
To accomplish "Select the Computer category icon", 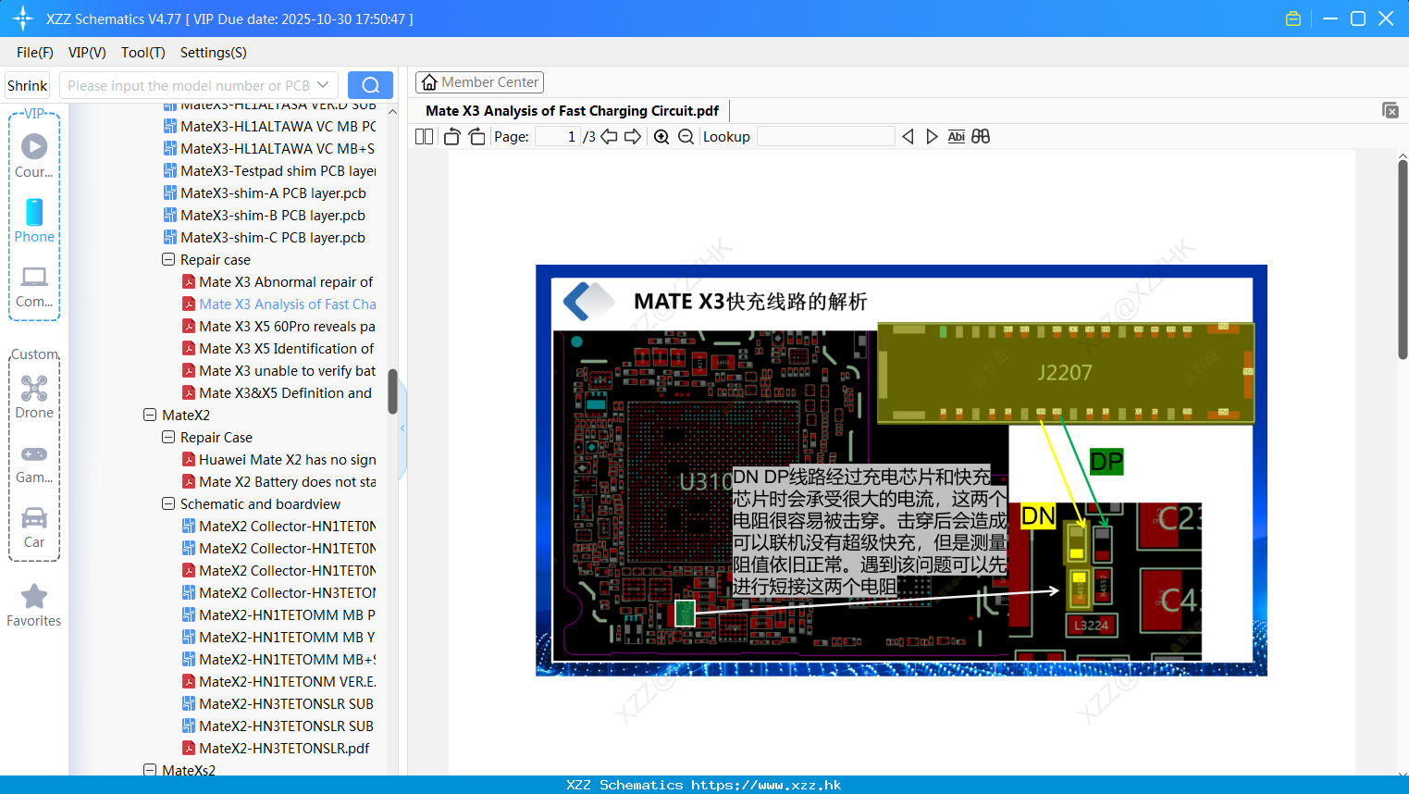I will point(34,286).
